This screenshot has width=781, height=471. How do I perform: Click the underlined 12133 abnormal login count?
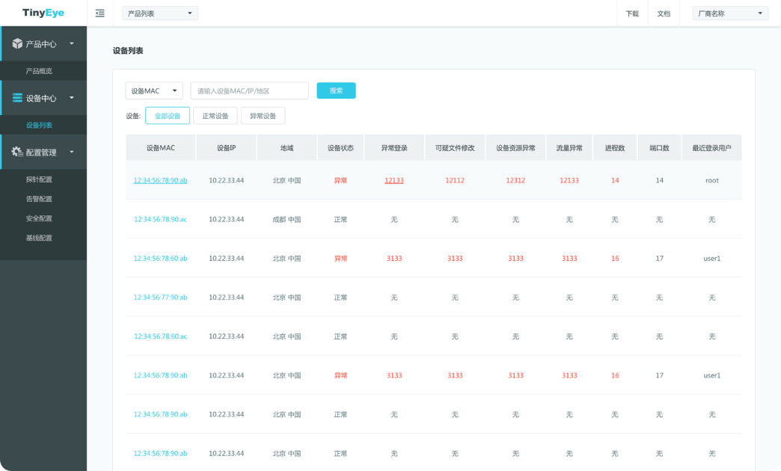click(394, 180)
